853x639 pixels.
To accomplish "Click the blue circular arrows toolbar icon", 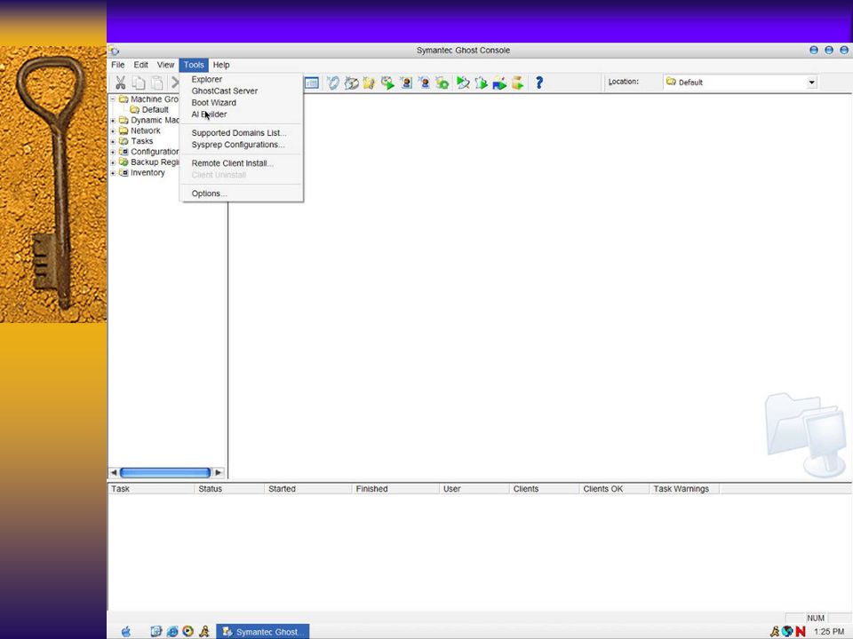I will coord(333,83).
